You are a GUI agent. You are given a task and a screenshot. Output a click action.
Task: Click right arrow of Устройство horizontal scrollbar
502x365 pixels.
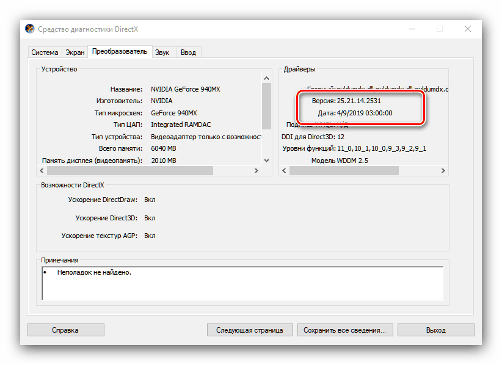[256, 170]
